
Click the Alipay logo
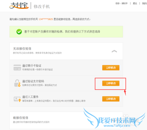(19, 6)
